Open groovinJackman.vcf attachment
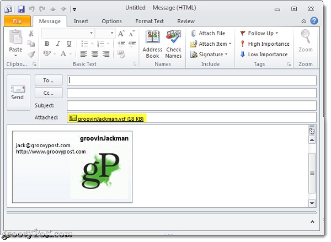The image size is (331, 242). 107,119
